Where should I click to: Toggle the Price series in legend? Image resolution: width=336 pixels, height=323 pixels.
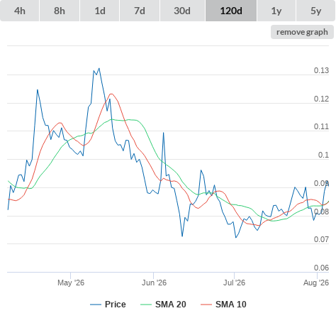[x=115, y=305]
